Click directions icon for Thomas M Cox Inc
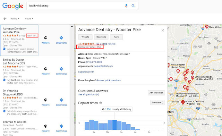 click(x=61, y=126)
